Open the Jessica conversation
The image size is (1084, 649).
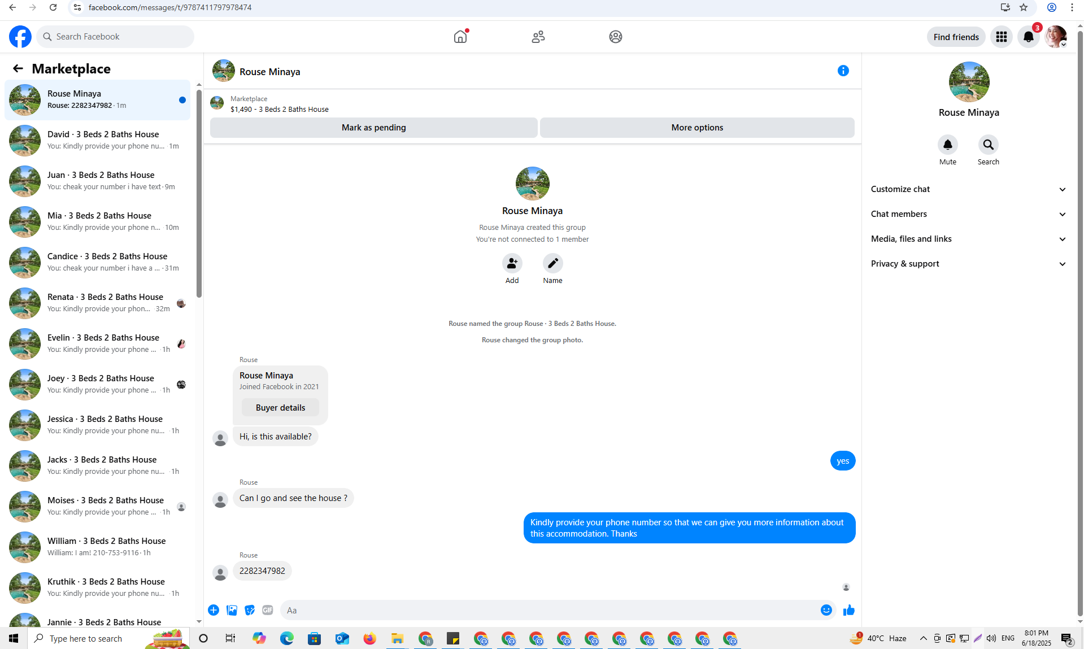pos(97,425)
